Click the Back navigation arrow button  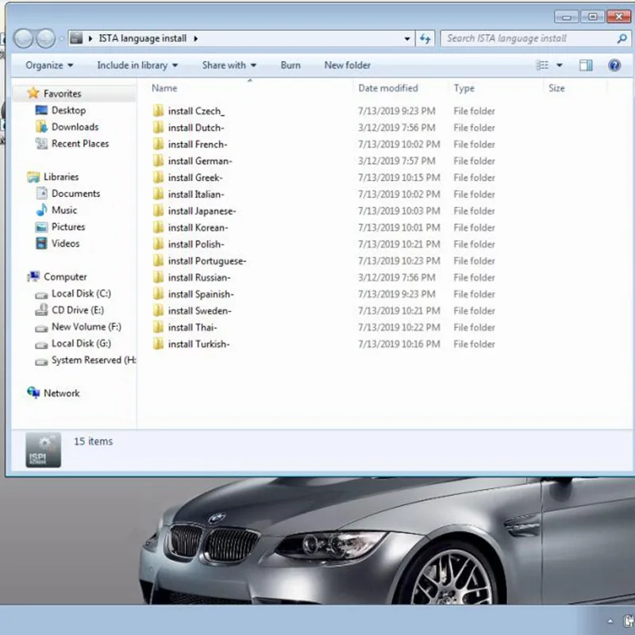(24, 38)
